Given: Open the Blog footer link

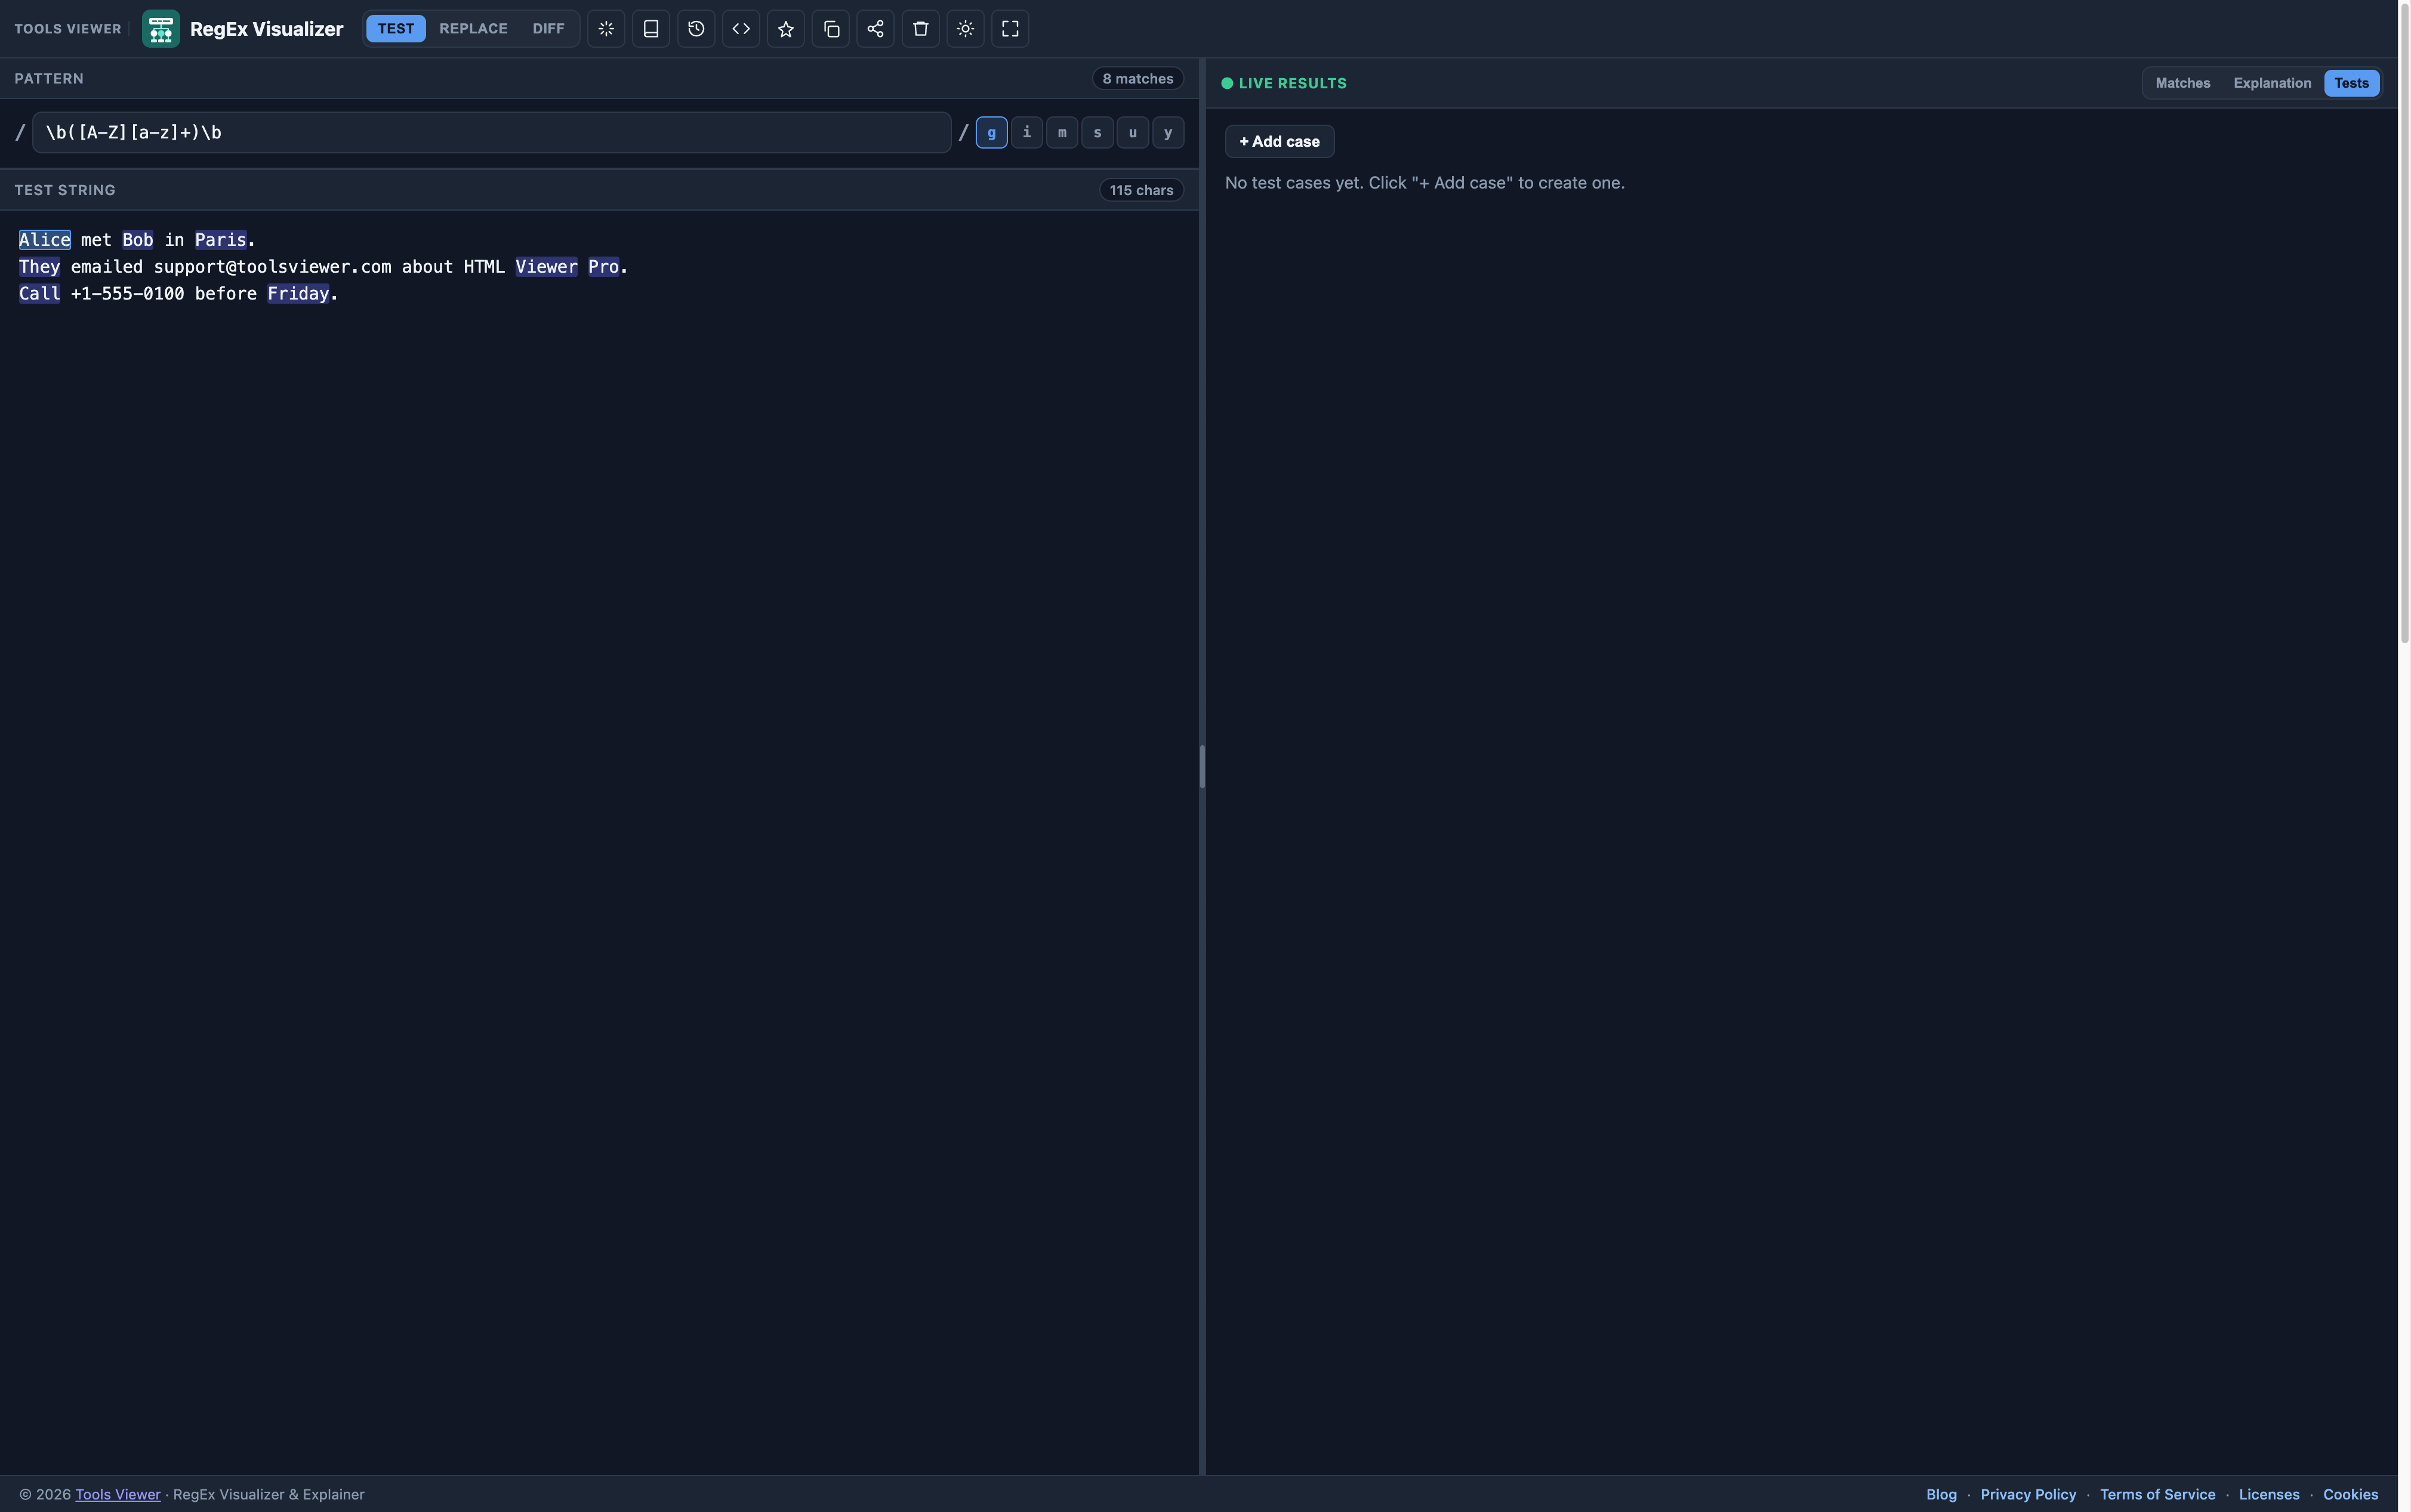Looking at the screenshot, I should click(1941, 1495).
